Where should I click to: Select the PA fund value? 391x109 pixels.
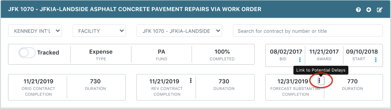click(161, 52)
